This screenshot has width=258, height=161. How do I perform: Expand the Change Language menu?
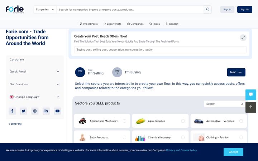pos(34,97)
